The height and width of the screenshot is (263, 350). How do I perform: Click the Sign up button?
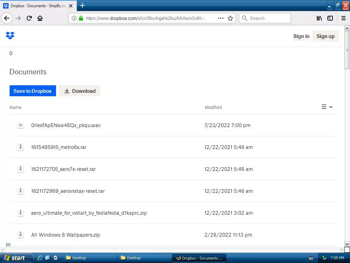(x=325, y=36)
